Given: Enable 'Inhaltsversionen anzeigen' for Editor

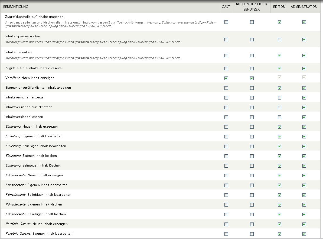Looking at the screenshot, I should [279, 98].
